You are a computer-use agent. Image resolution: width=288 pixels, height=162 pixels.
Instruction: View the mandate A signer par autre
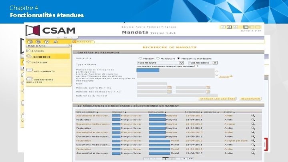click(x=253, y=141)
